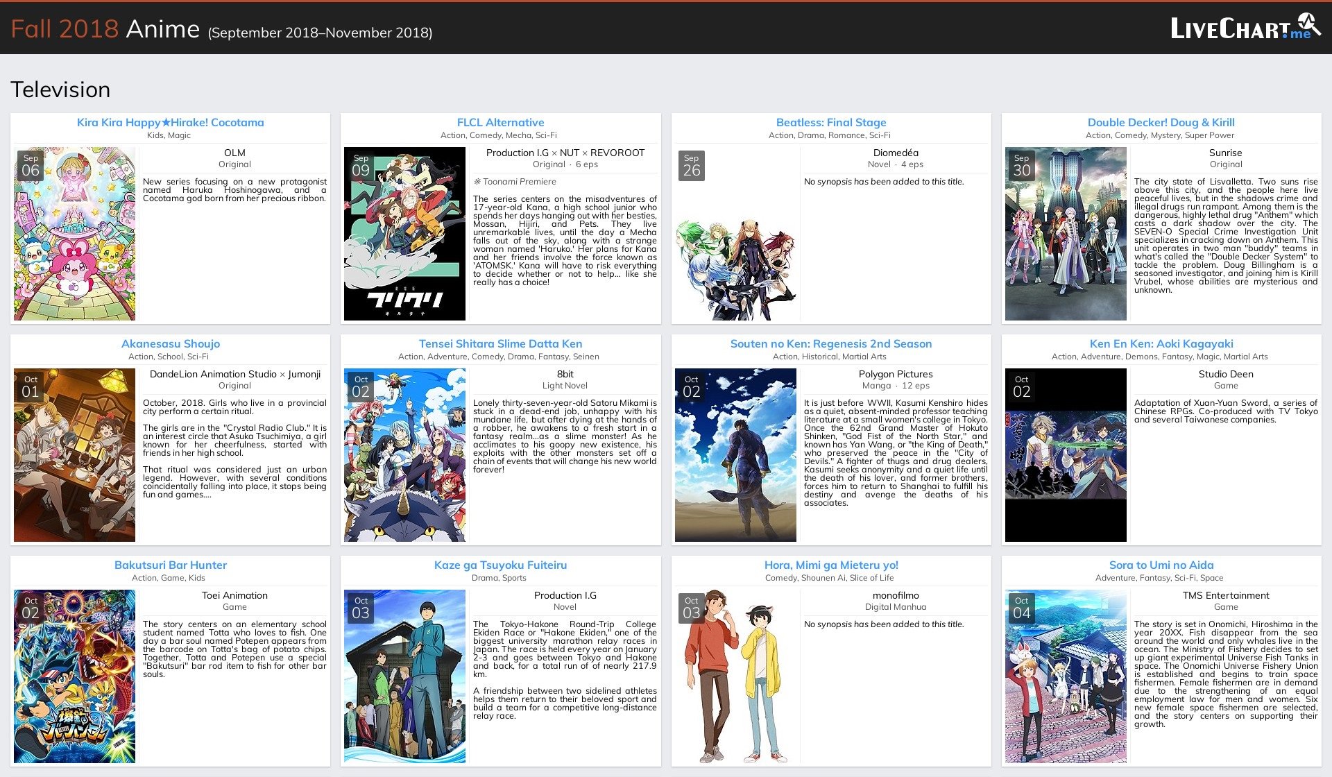Open Akanesasu Shoujo title link
Viewport: 1332px width, 777px height.
tap(171, 343)
